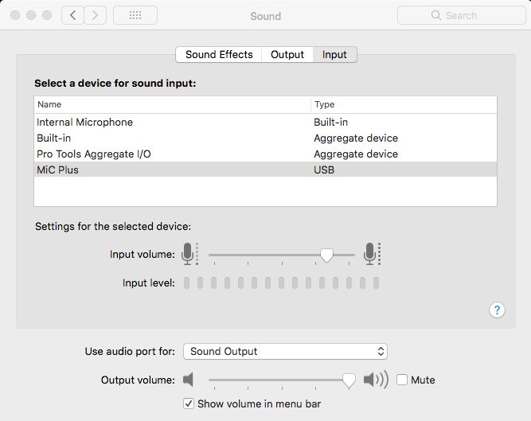Open help with the question mark button

click(497, 310)
